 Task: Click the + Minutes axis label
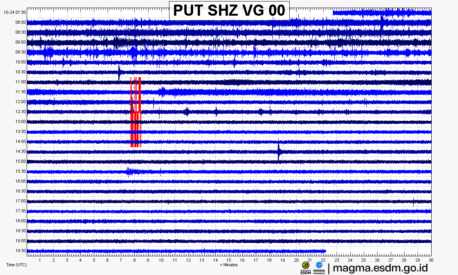pyautogui.click(x=229, y=265)
